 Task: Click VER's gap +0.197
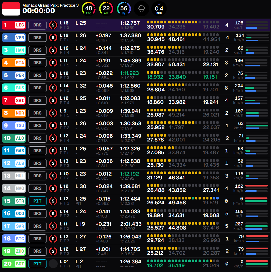[103, 35]
